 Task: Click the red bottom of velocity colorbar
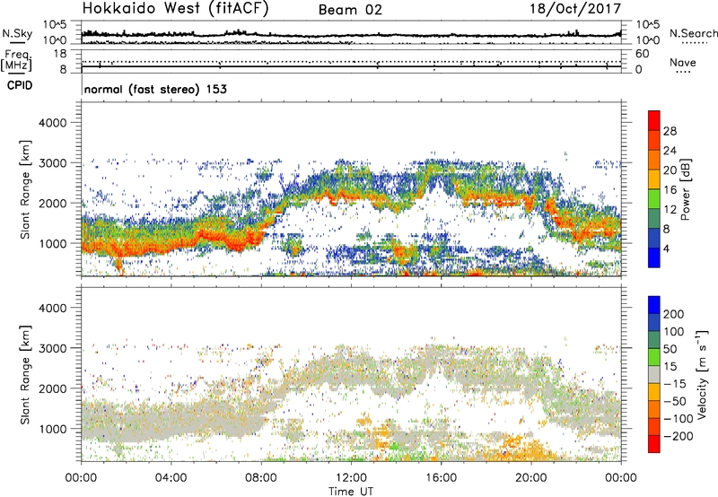point(654,444)
